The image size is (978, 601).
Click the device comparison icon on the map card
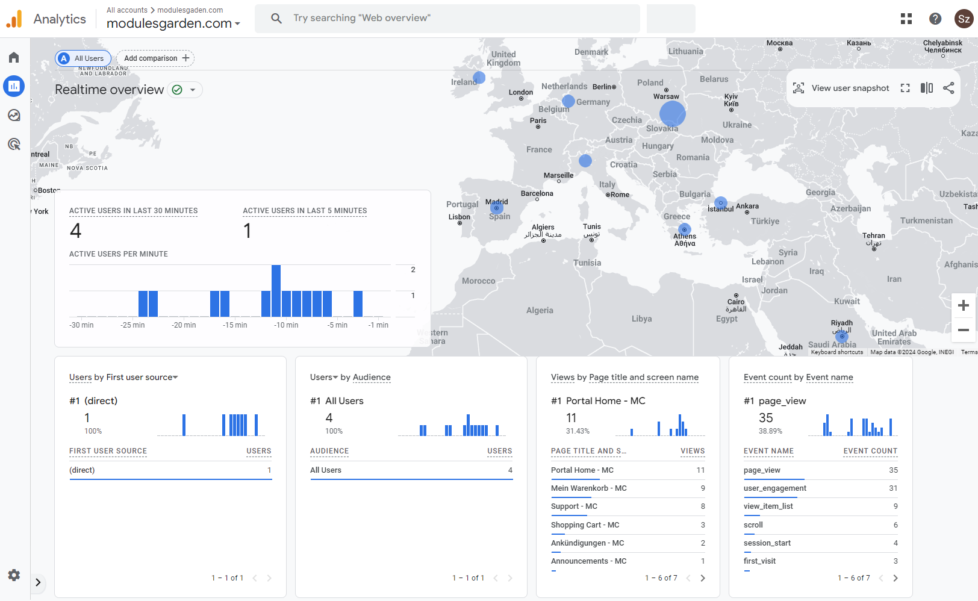[926, 88]
